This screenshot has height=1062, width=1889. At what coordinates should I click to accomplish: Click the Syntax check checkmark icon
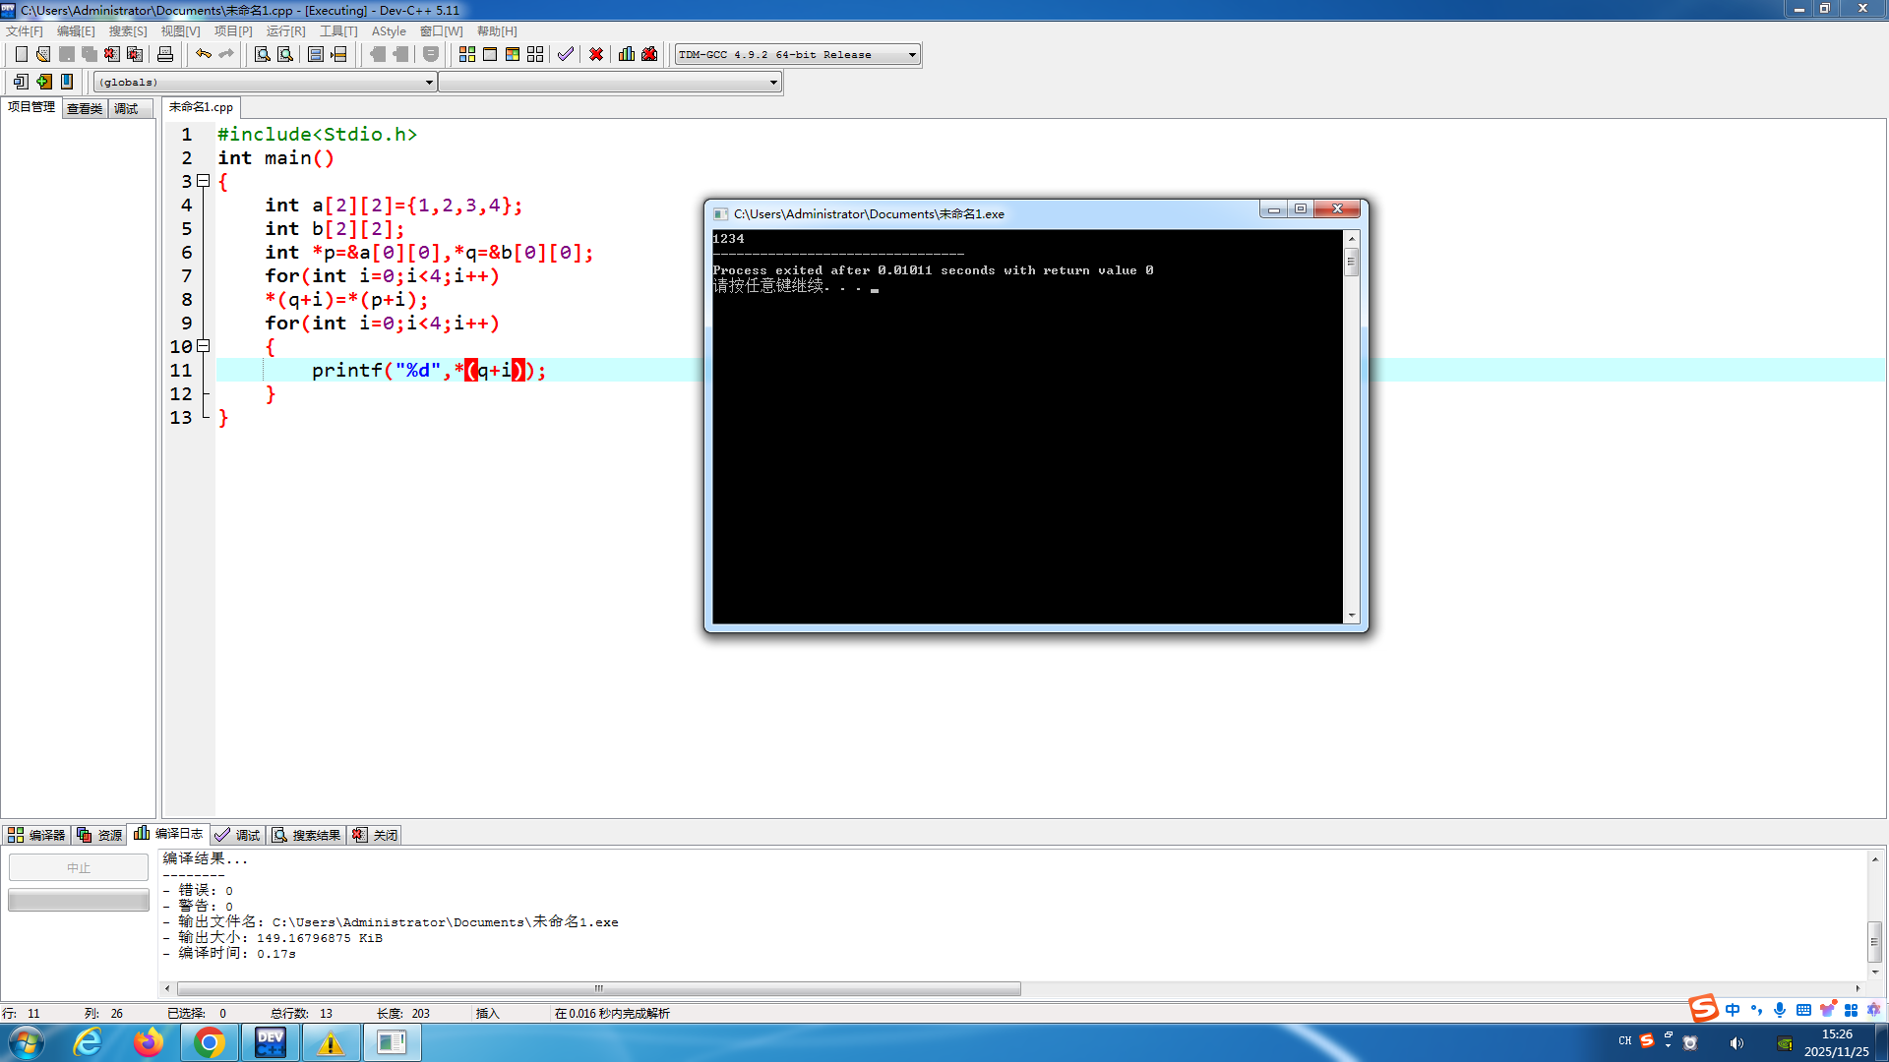(565, 54)
